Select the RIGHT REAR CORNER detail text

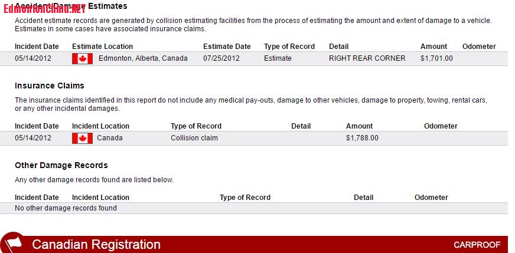point(367,58)
